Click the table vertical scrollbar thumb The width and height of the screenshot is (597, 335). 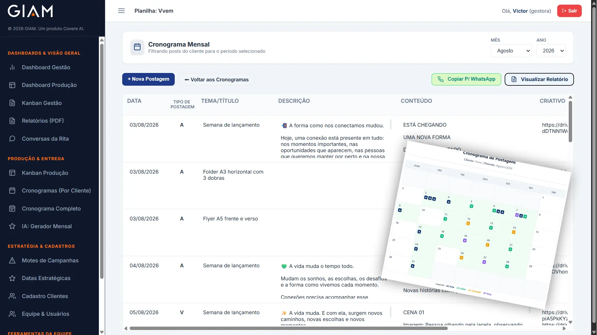570,121
